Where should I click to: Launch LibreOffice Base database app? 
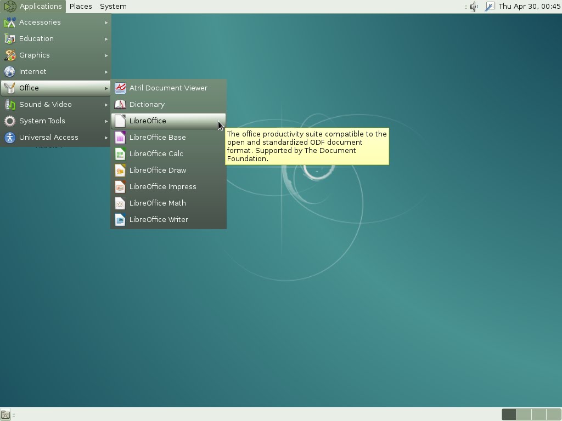pyautogui.click(x=168, y=137)
